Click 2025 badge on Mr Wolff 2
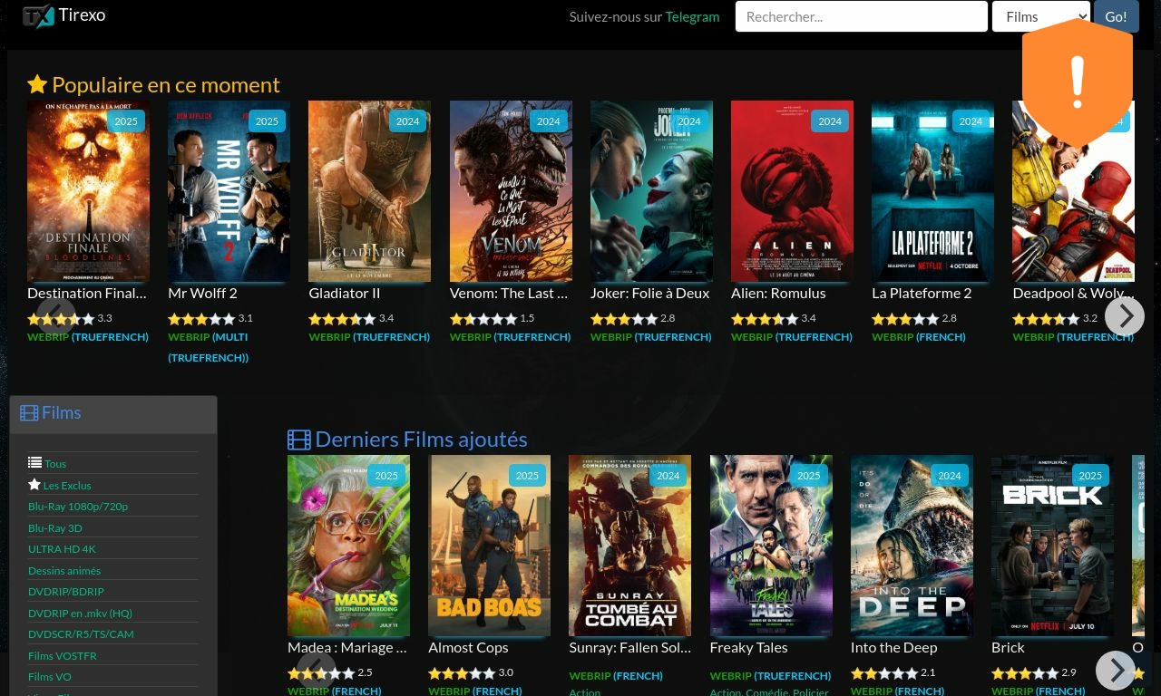This screenshot has height=696, width=1161. (267, 121)
